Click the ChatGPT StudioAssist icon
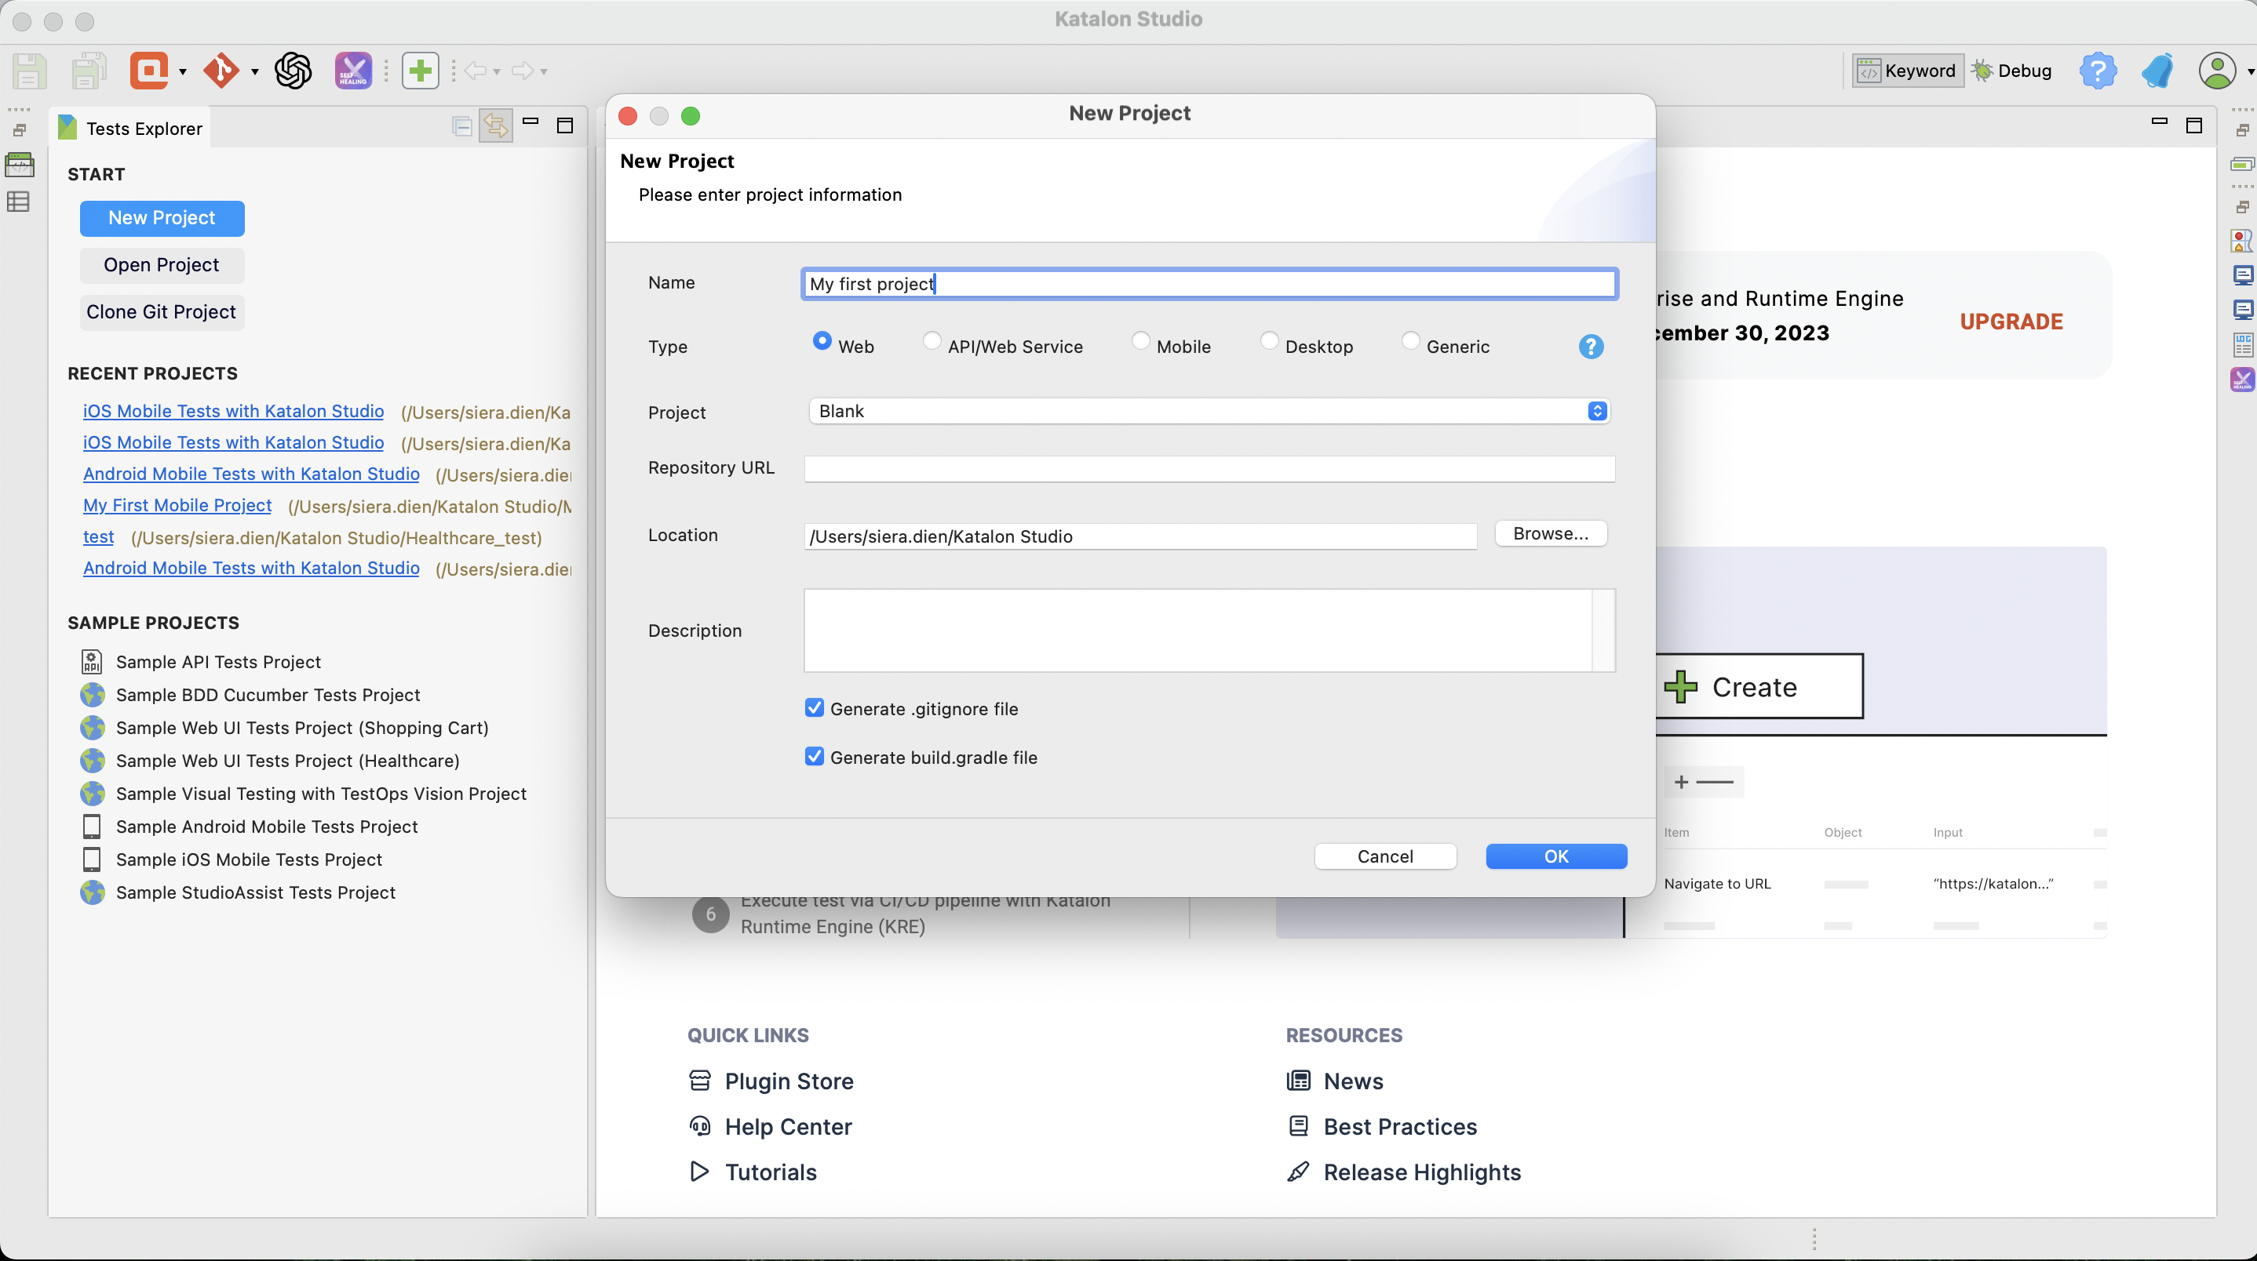Screen dimensions: 2257x1261 [294, 71]
